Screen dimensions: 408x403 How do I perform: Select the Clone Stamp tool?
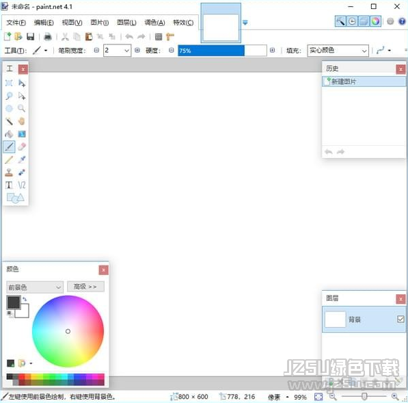tap(9, 172)
